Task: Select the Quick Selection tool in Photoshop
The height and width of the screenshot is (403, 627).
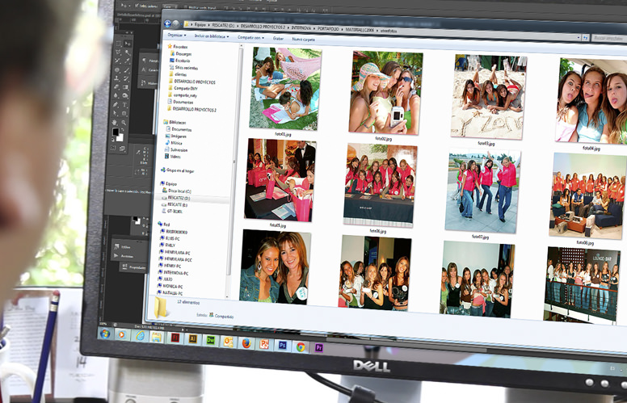Action: point(128,52)
